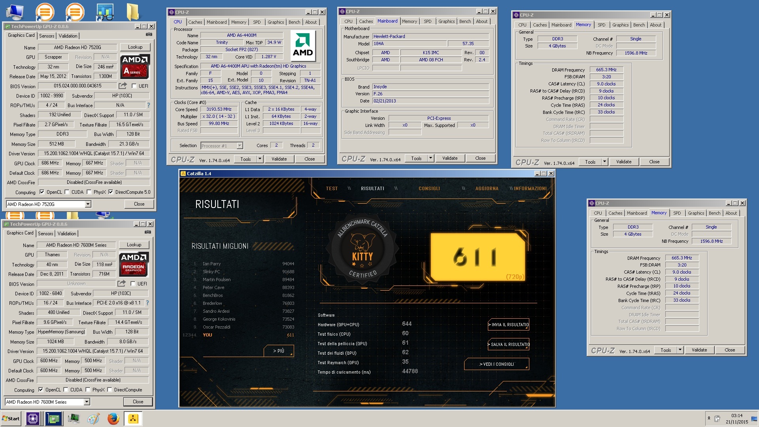Screen dimensions: 759x427
Task: Open Tools dropdown arrow in lower Memory window
Action: click(680, 350)
